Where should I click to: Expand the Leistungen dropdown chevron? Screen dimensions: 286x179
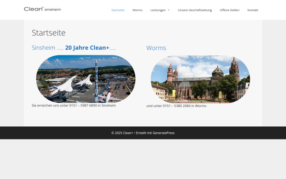169,10
